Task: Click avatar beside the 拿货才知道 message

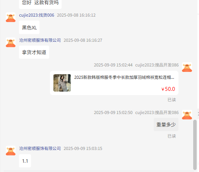Action: [11, 43]
